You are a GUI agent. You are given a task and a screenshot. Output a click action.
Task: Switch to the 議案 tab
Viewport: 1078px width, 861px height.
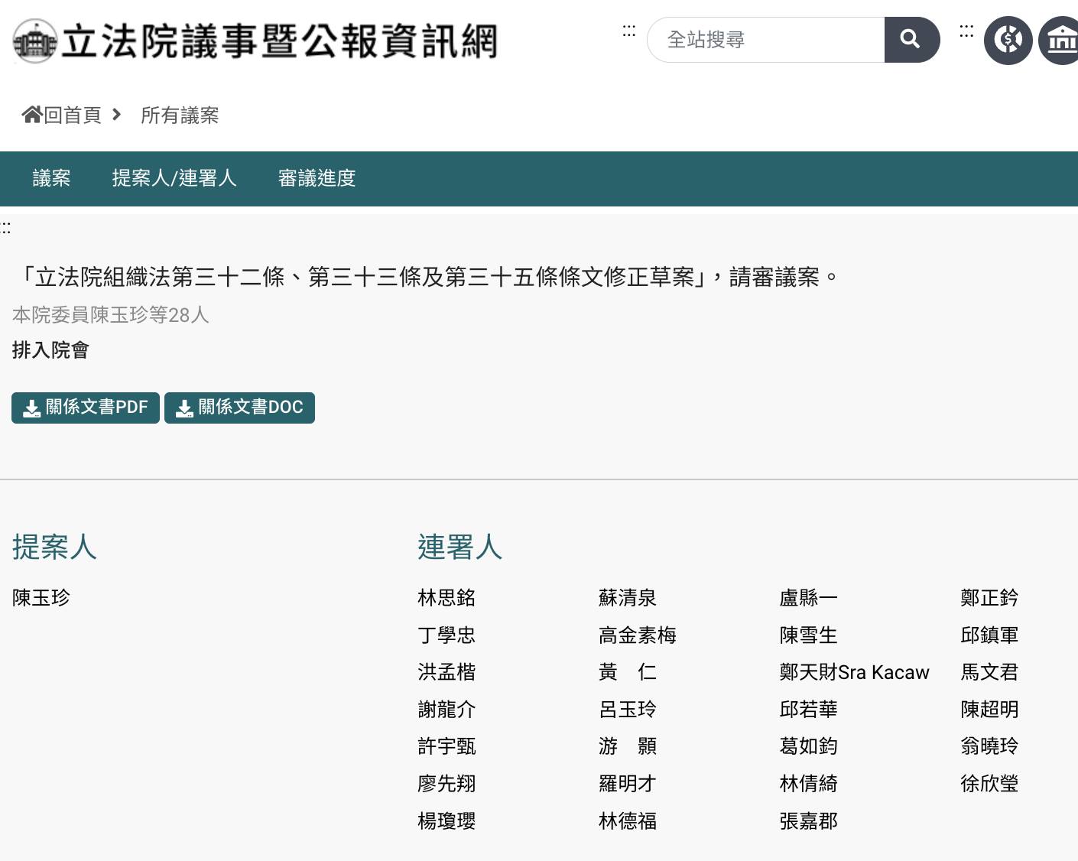pyautogui.click(x=51, y=178)
